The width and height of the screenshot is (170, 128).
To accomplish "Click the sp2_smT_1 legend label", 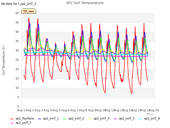I will [x=51, y=118].
